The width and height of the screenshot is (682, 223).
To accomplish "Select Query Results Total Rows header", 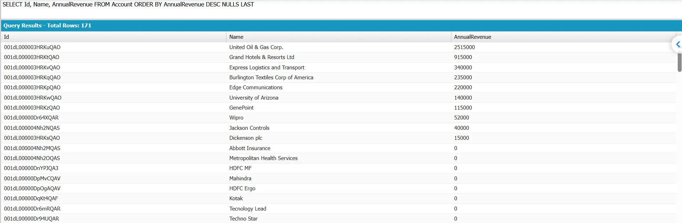I will pos(47,26).
